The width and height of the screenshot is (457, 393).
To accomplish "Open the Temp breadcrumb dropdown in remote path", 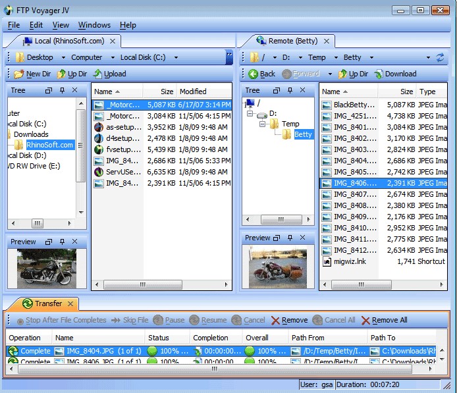I will pyautogui.click(x=335, y=57).
